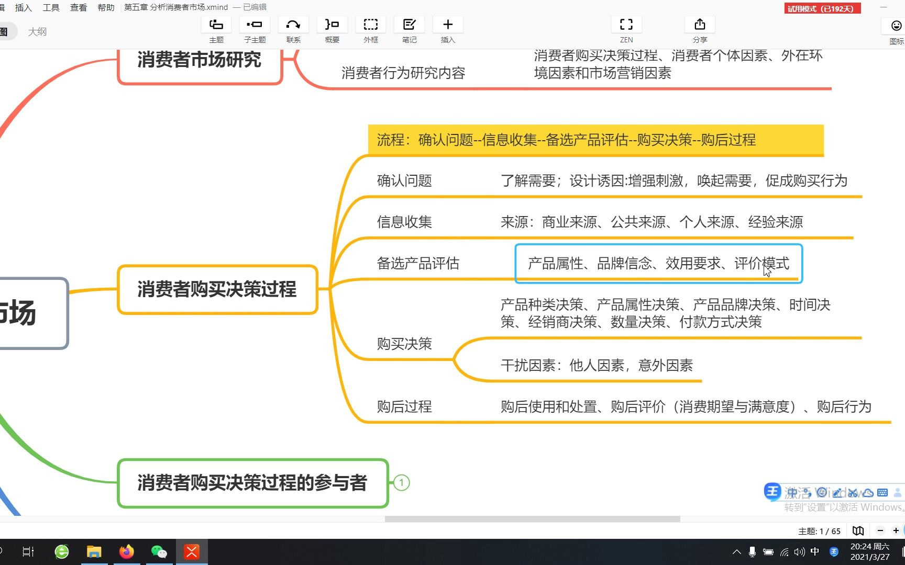
Task: Open the volume speaker tray icon
Action: (x=799, y=552)
